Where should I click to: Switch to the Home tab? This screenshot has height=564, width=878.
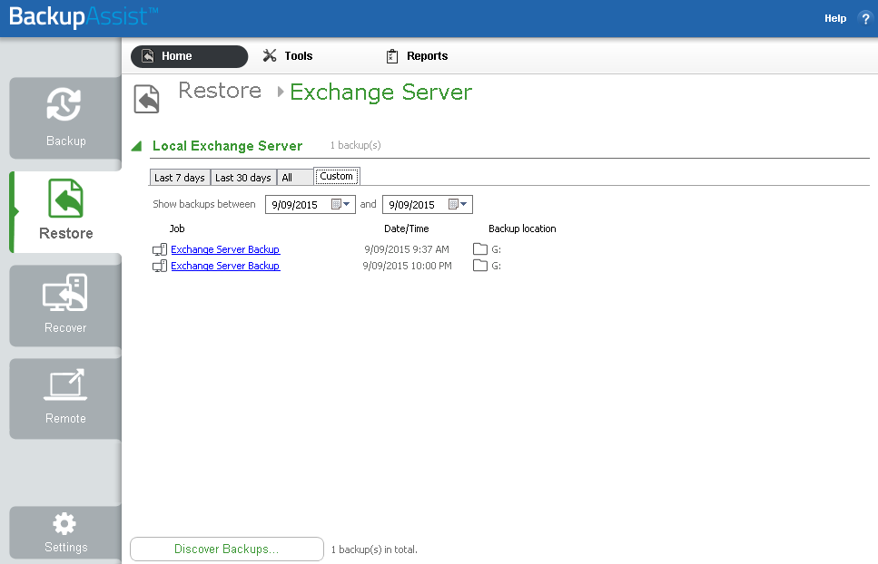click(x=189, y=56)
